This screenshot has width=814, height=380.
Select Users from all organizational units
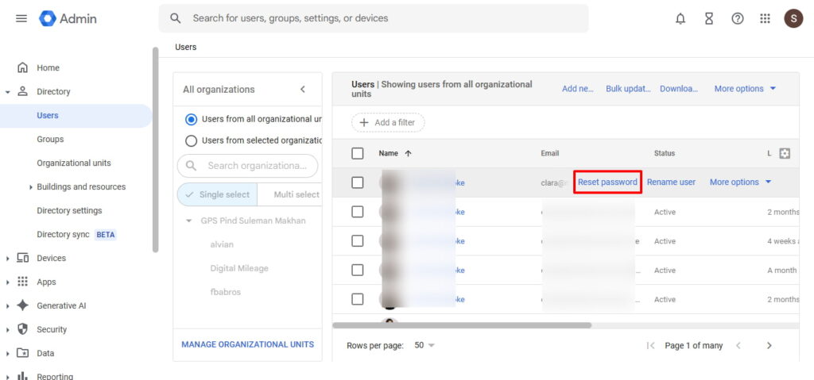191,119
